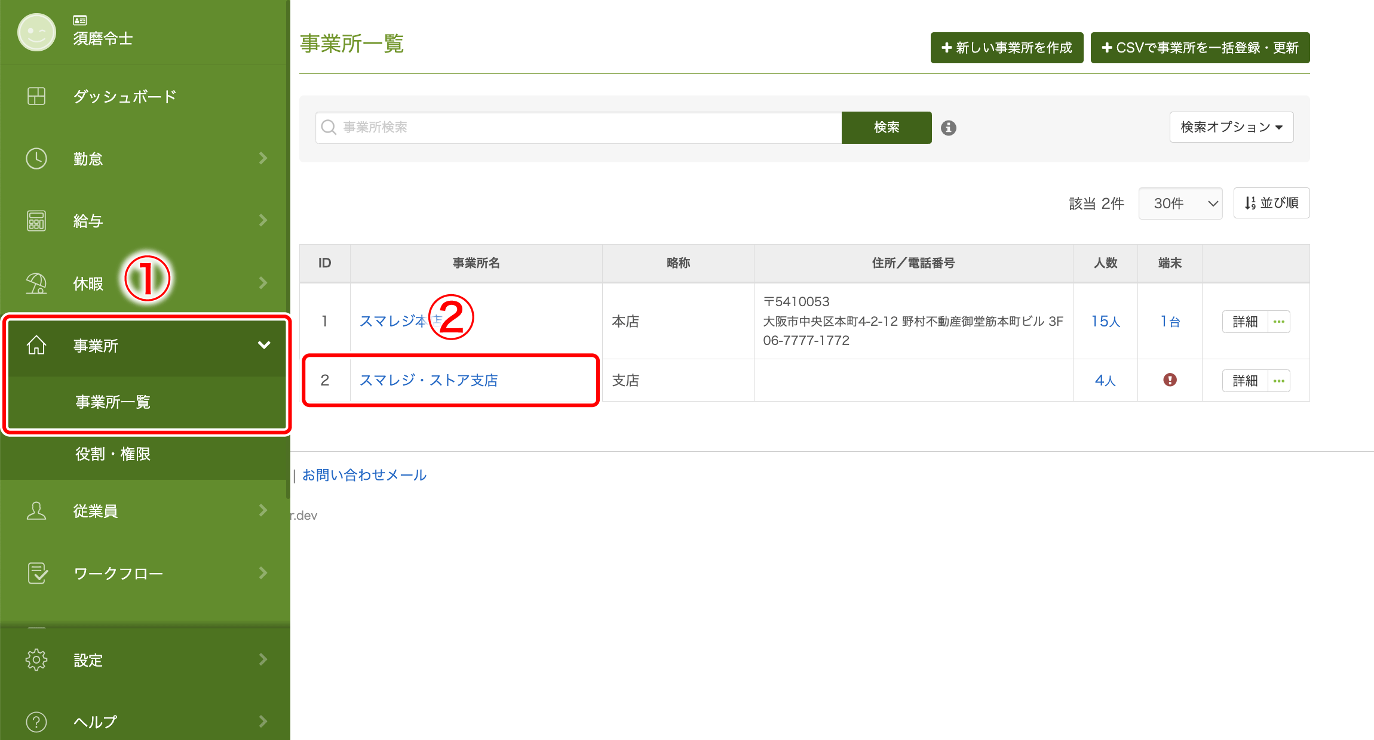Click the 端末 column header
This screenshot has height=740, width=1374.
1170,263
